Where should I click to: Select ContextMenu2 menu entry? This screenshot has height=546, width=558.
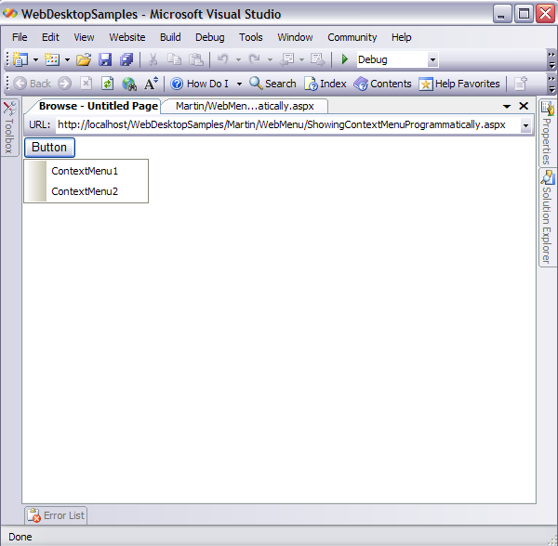(x=85, y=191)
